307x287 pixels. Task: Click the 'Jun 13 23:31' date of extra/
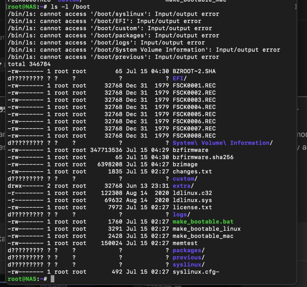tap(148, 186)
